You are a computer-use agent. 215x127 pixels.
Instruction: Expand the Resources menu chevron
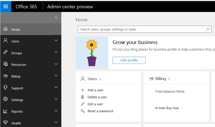56,64
